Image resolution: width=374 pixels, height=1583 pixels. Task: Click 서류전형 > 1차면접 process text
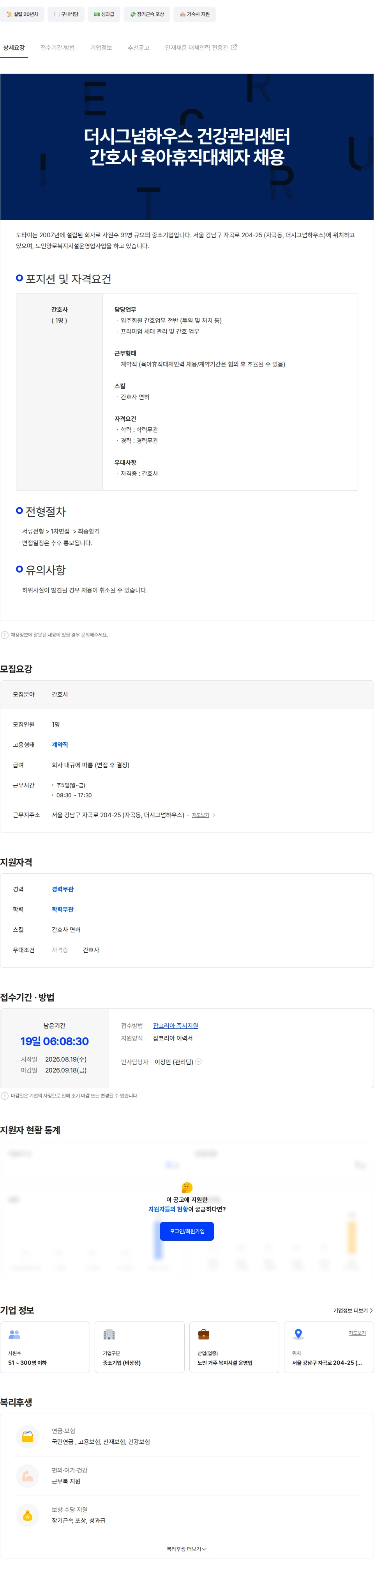tap(61, 531)
